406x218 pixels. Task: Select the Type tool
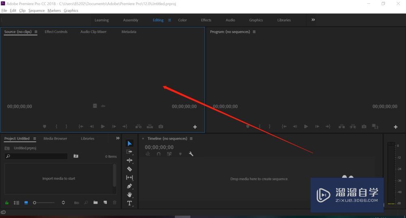tap(130, 203)
